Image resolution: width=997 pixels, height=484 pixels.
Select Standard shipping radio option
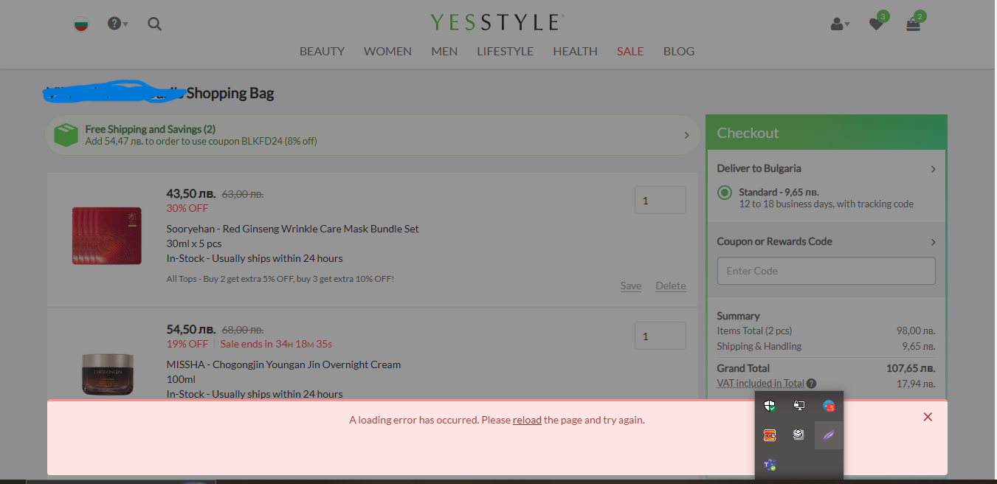tap(725, 193)
